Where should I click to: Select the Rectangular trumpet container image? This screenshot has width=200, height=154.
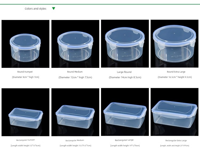[x=25, y=112]
